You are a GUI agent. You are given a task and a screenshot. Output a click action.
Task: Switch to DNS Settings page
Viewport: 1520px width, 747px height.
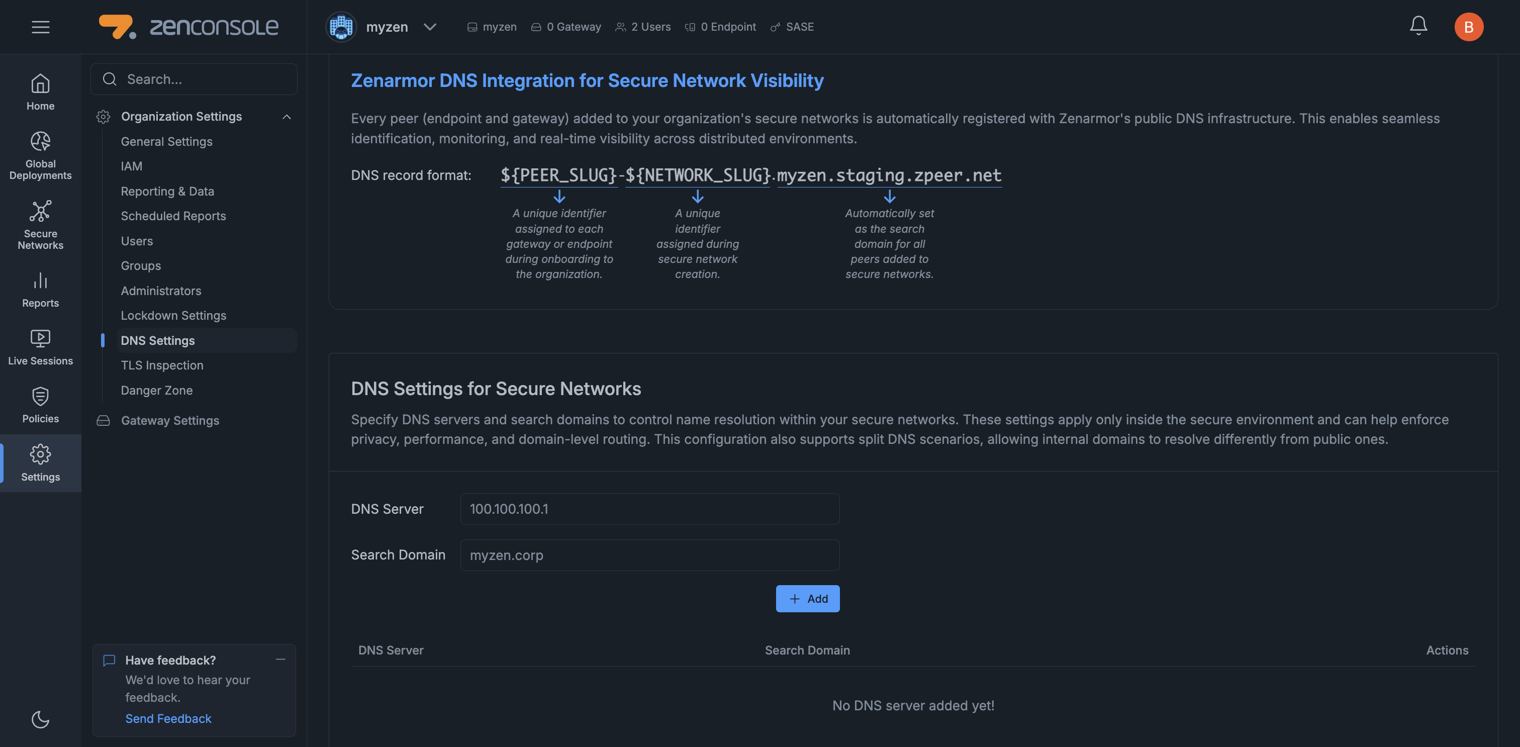157,340
